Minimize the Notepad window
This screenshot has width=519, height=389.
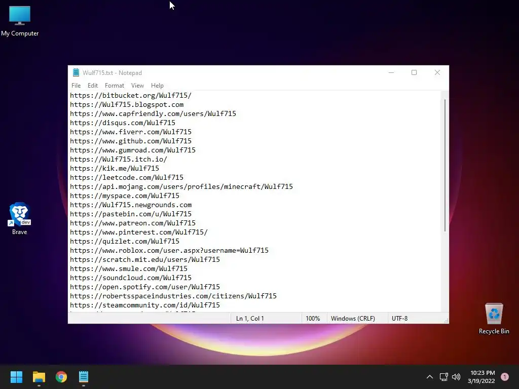coord(391,72)
